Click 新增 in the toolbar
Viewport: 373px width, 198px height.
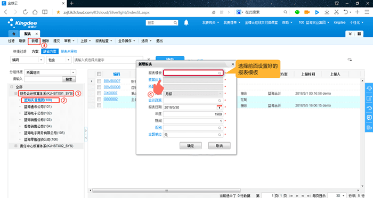[35, 41]
